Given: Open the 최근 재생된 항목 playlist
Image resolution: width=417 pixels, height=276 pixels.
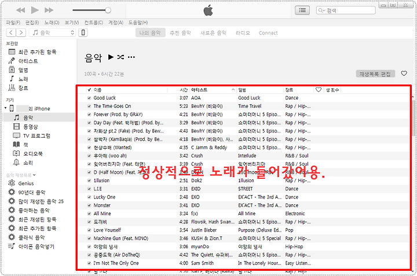Looking at the screenshot, I should 37,219.
